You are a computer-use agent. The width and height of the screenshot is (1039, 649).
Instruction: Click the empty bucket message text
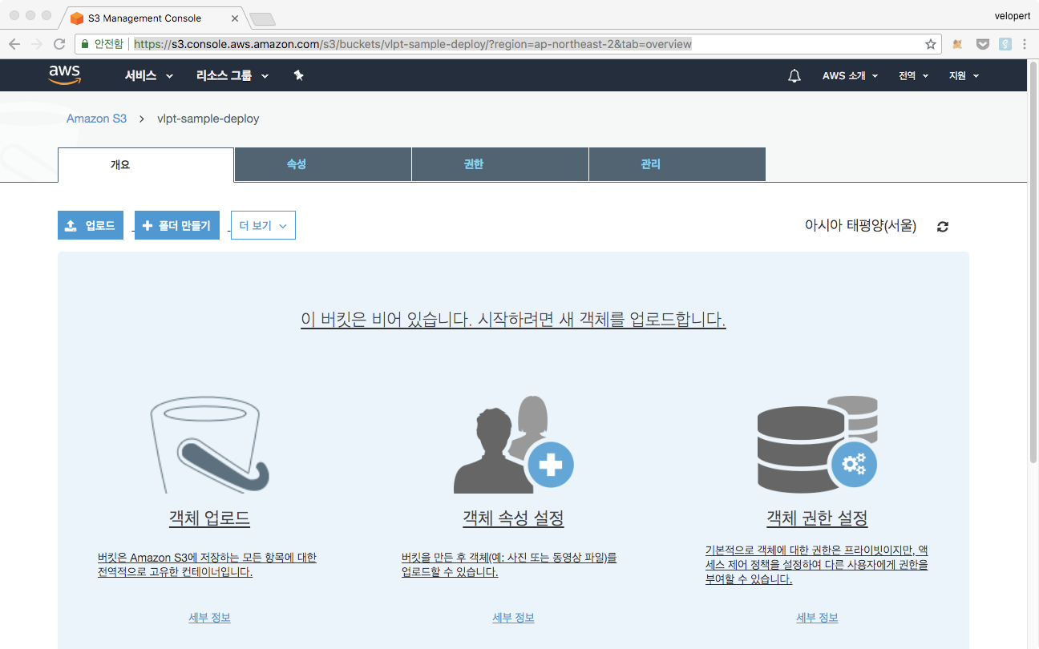513,319
